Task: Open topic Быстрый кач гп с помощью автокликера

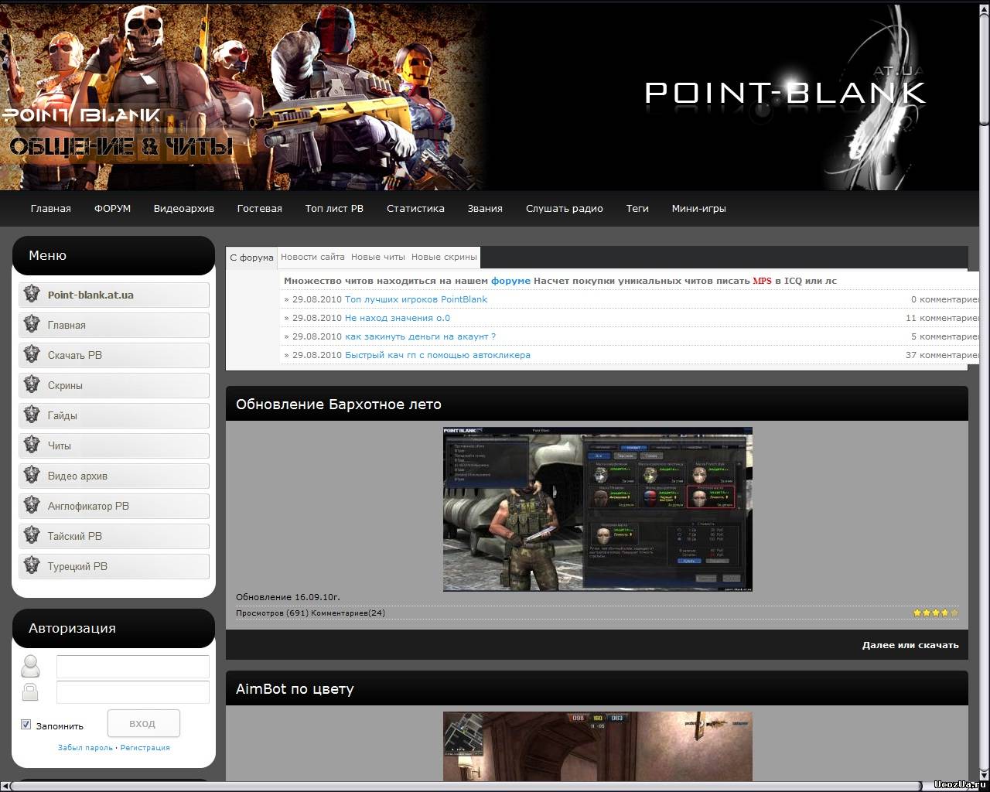Action: pyautogui.click(x=438, y=355)
